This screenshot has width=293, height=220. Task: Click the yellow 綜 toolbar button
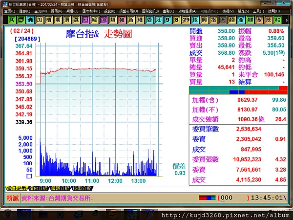[x=94, y=20]
